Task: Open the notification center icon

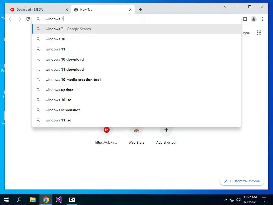Action: point(264,200)
